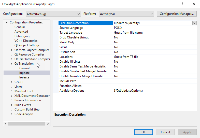Expand the Manifest Tool node
Viewport: 200px width, 138px height.
[x=11, y=91]
